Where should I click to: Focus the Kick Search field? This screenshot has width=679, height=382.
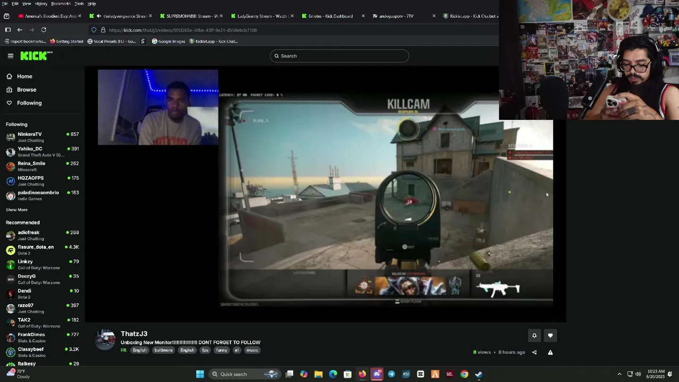pos(339,56)
